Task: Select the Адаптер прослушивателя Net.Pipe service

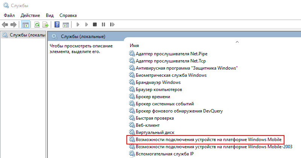Action: (x=168, y=54)
